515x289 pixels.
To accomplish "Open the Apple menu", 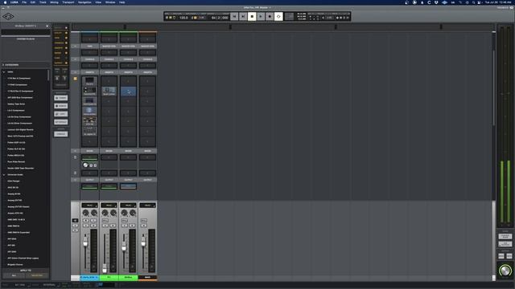I will (x=6, y=2).
